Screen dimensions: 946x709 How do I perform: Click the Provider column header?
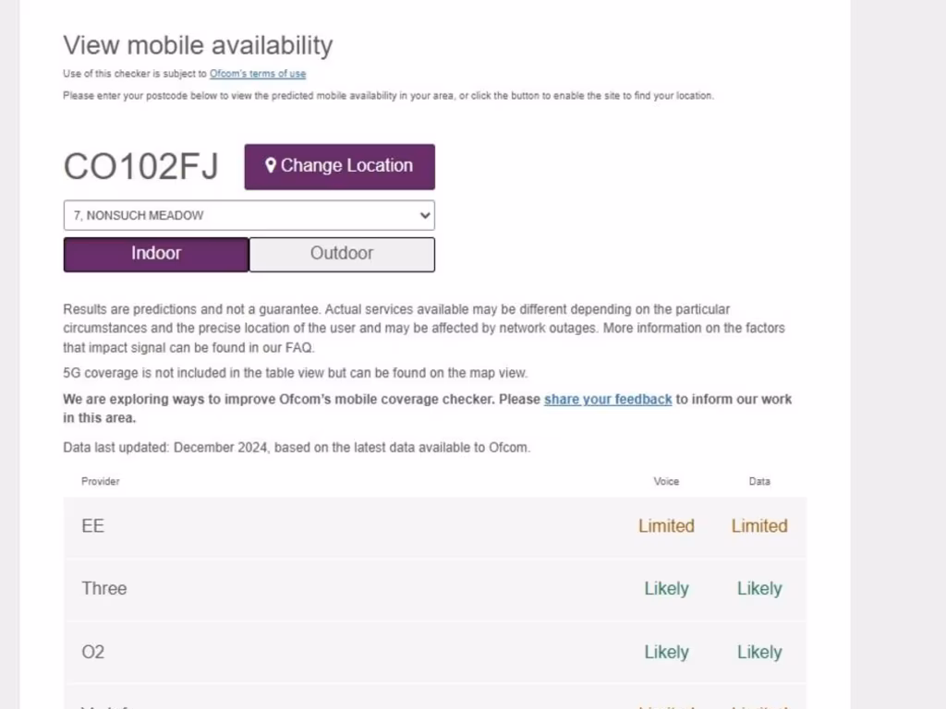click(x=101, y=481)
